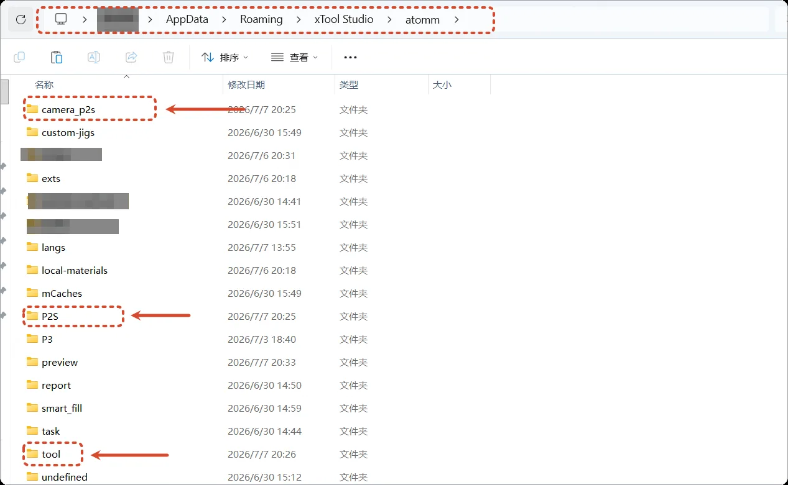Click the This PC monitor icon in the breadcrumb

click(x=61, y=19)
